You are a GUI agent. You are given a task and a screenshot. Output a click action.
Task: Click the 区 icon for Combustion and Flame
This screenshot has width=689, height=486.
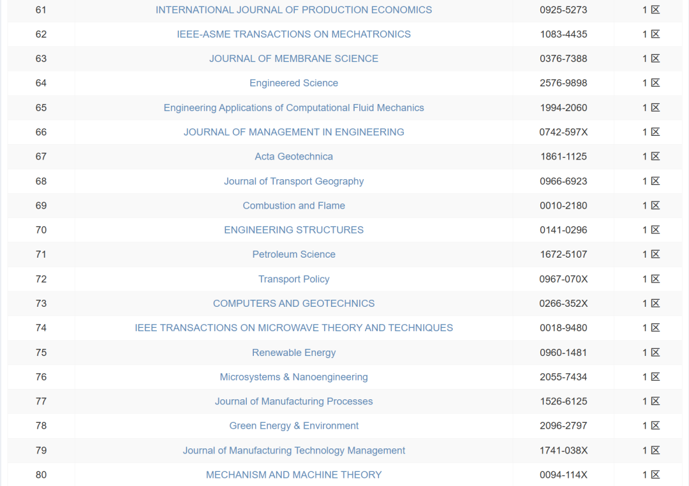click(x=655, y=205)
